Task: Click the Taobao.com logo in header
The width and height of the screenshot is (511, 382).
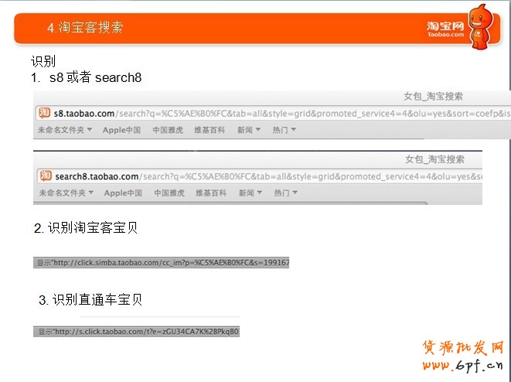Action: [x=445, y=29]
